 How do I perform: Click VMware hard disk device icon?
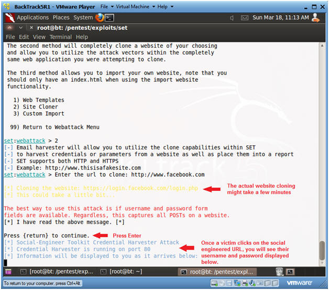pos(214,283)
